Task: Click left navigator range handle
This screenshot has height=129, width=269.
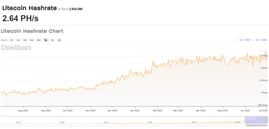Action: [245, 120]
